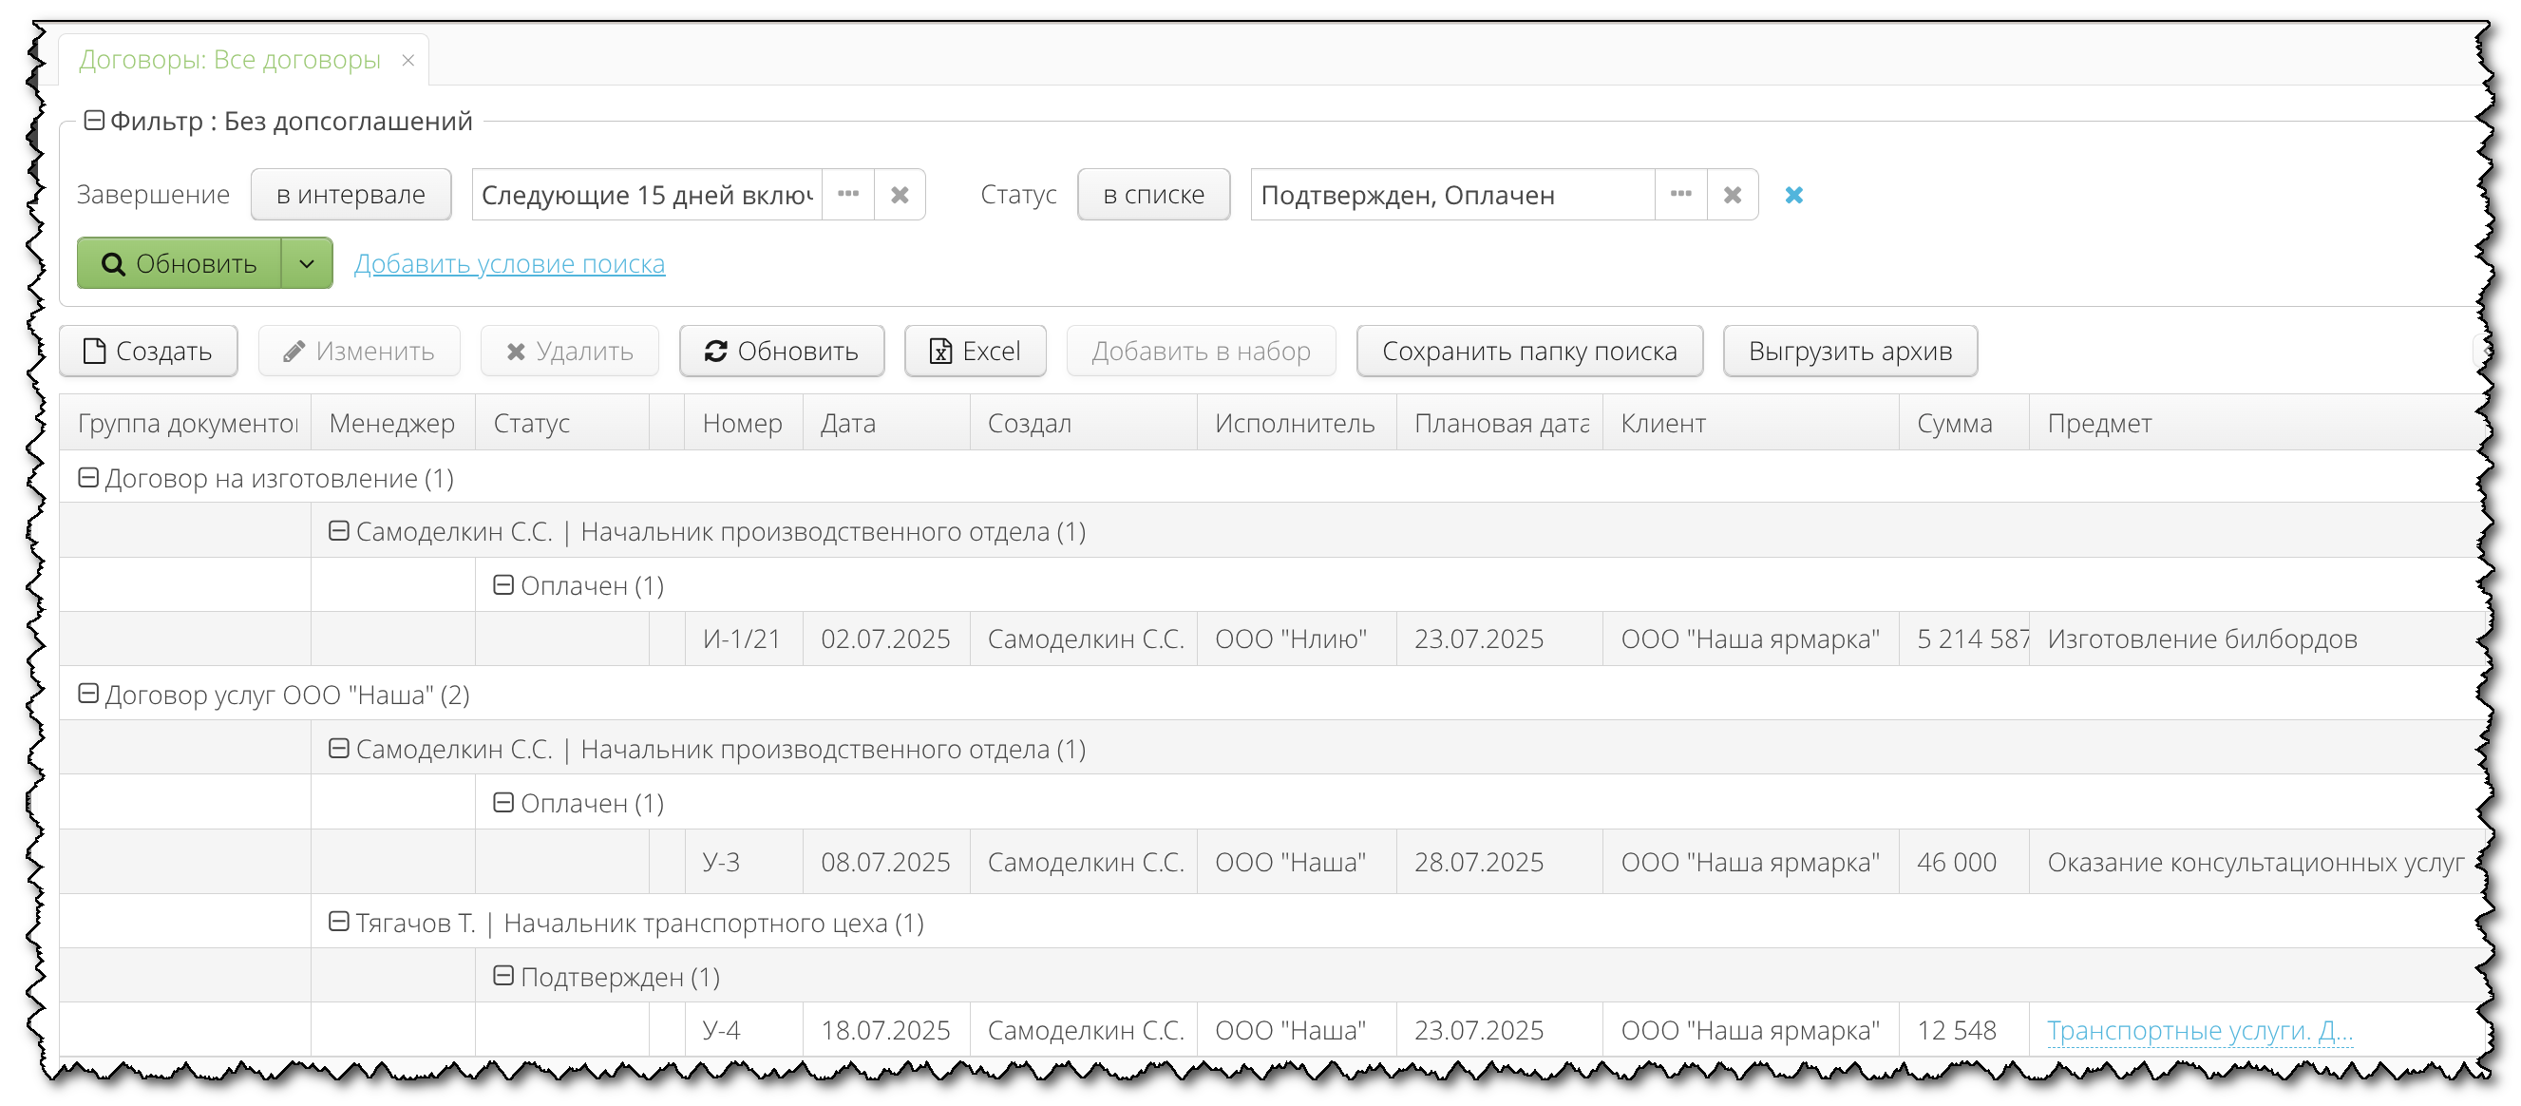Open the dropdown arrow next to green Обновить

tap(306, 263)
